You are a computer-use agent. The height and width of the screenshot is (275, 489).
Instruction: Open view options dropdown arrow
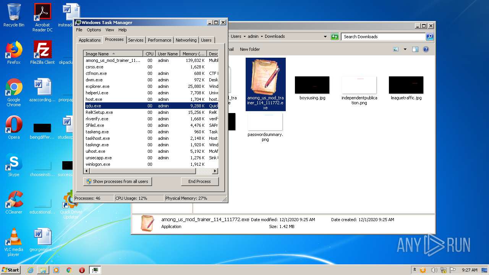coord(405,49)
